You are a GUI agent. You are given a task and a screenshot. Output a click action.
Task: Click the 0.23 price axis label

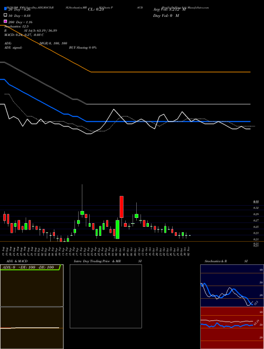pos(256,233)
